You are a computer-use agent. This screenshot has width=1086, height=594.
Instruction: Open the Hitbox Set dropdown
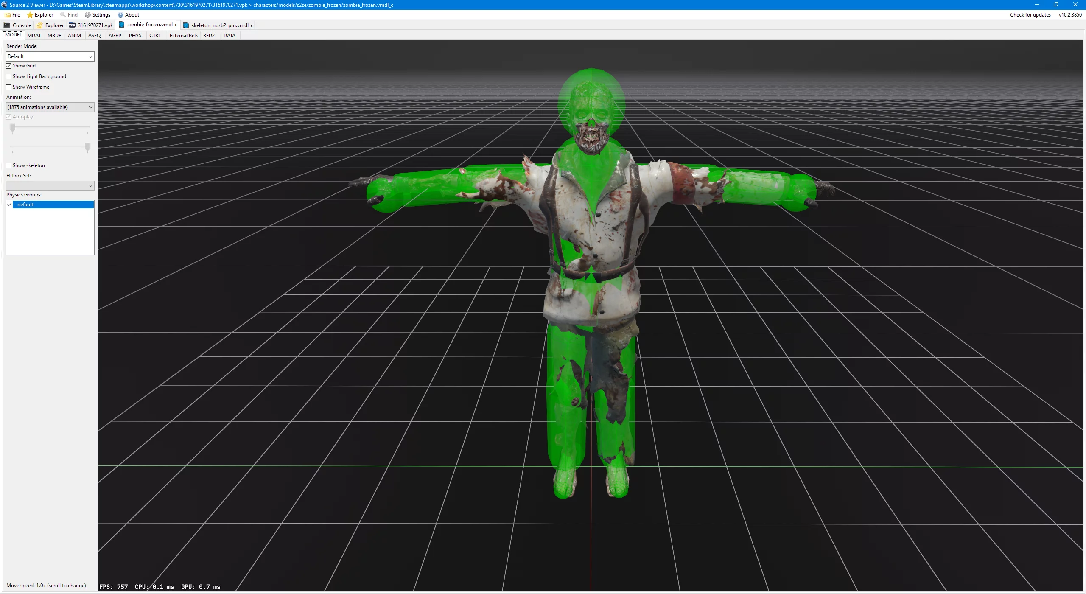50,185
